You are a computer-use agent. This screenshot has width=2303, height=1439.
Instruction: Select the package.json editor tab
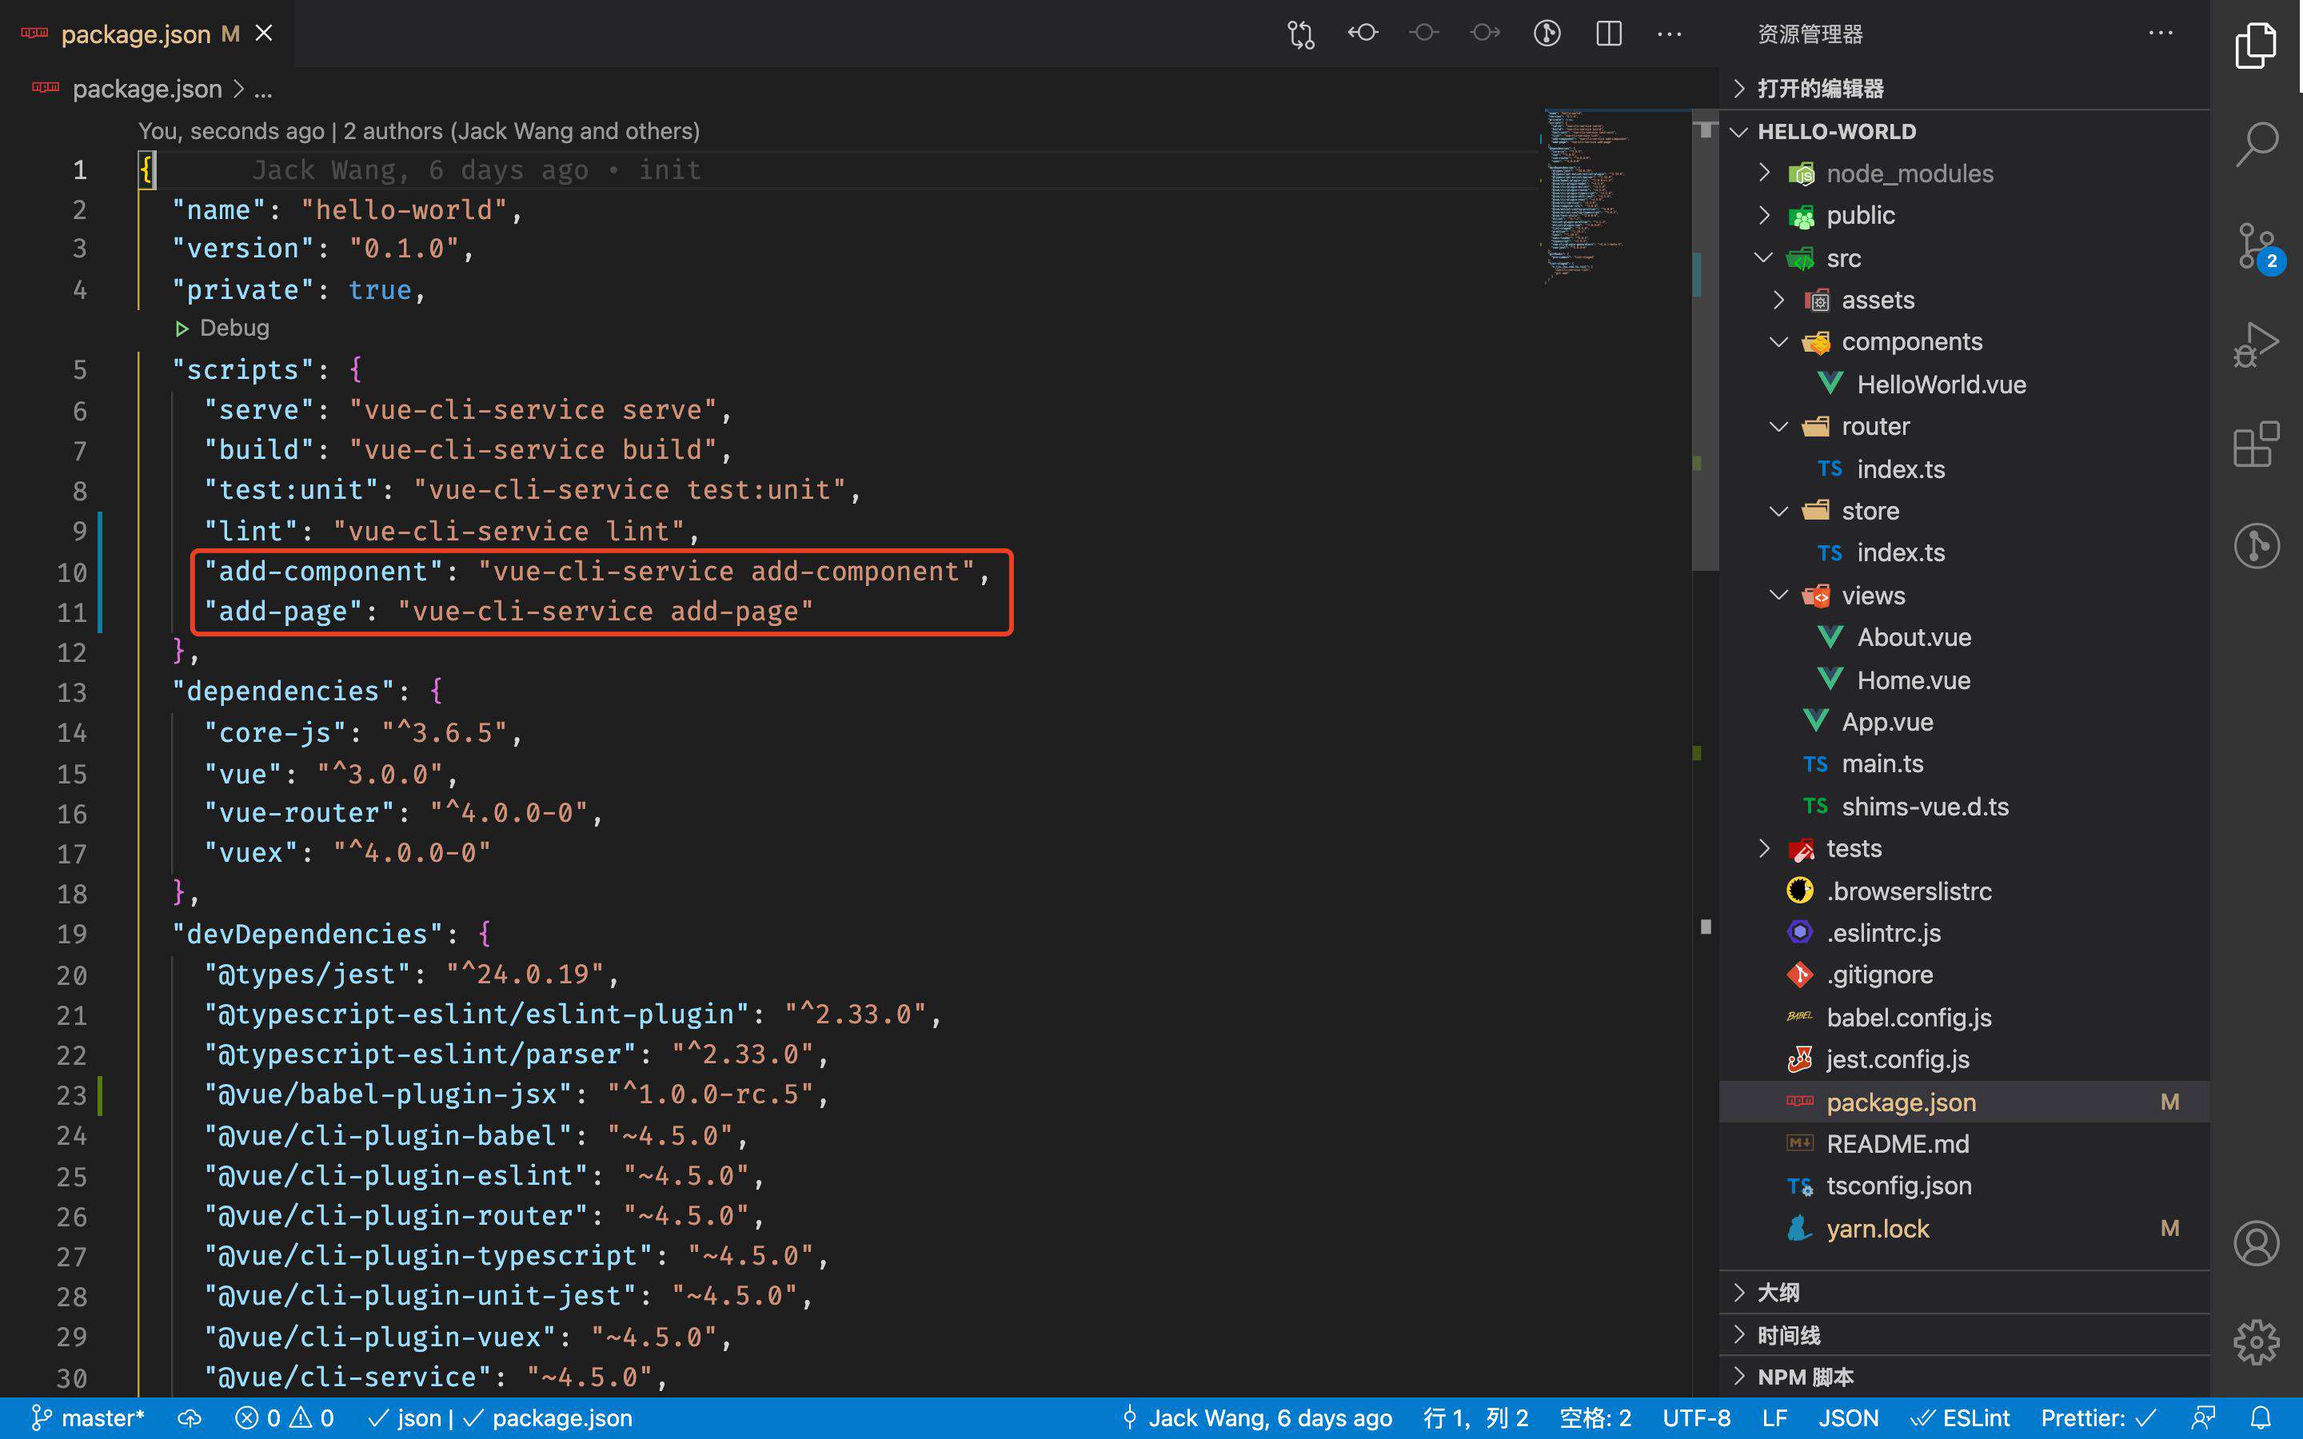146,34
